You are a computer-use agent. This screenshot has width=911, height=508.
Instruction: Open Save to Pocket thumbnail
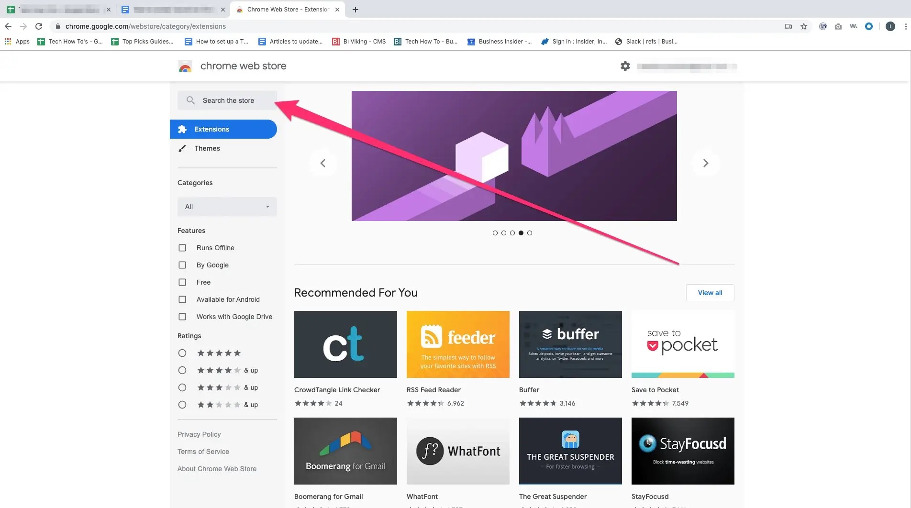click(683, 344)
